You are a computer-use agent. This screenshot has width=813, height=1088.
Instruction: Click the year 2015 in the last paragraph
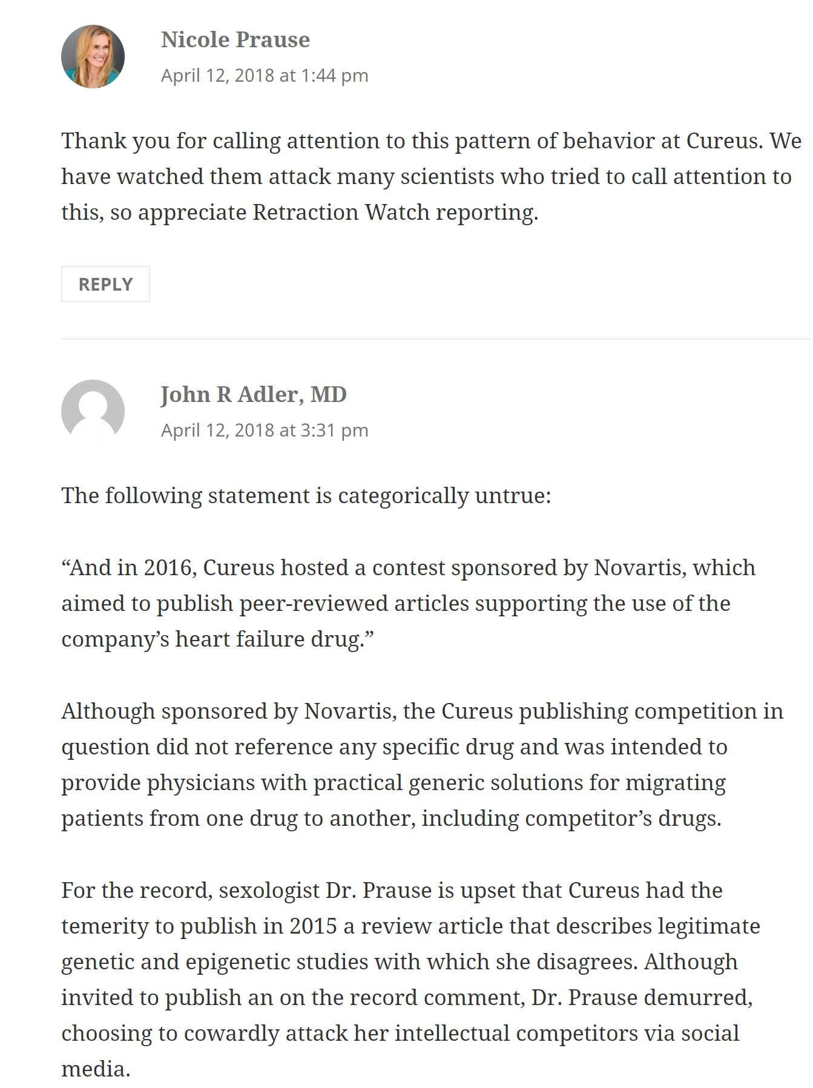[x=312, y=926]
